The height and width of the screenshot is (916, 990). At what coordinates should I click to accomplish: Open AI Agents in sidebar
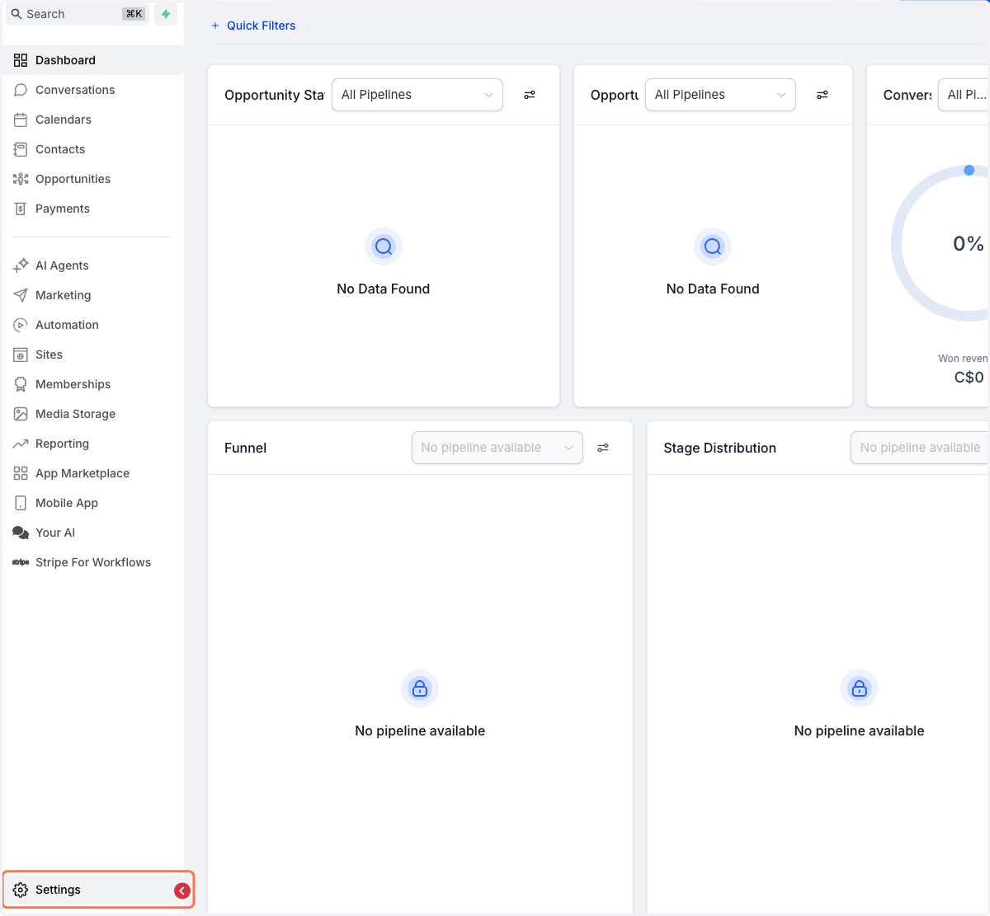[x=93, y=265]
